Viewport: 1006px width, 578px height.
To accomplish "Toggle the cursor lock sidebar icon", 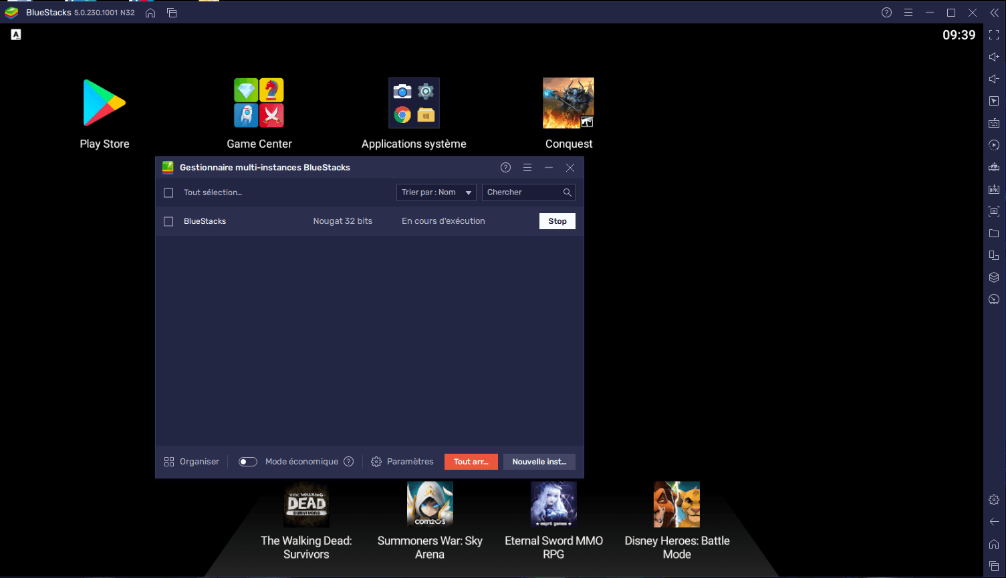I will 994,101.
